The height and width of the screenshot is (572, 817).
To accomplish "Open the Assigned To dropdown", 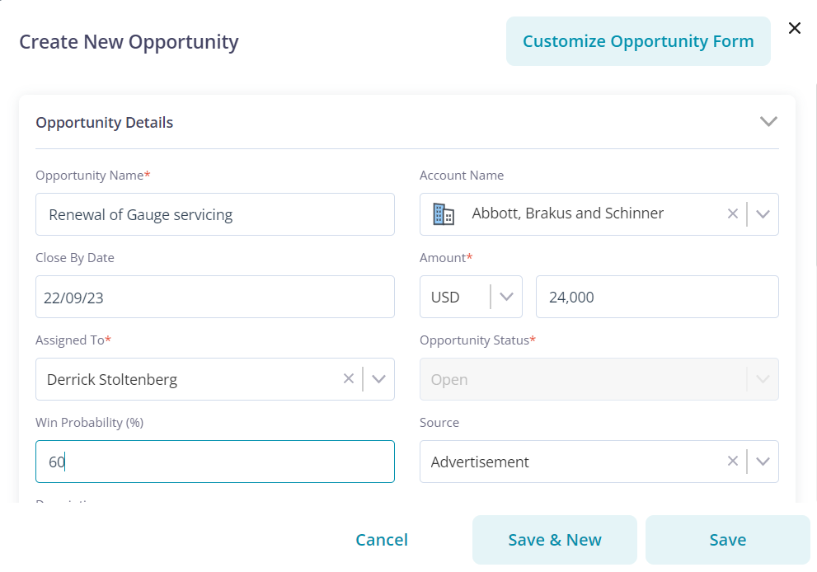I will click(x=378, y=379).
